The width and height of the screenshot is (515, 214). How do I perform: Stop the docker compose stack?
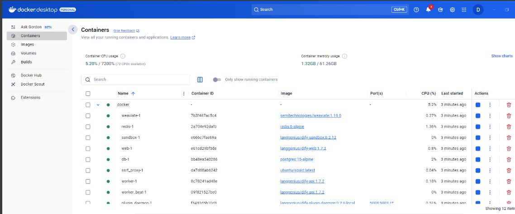478,105
